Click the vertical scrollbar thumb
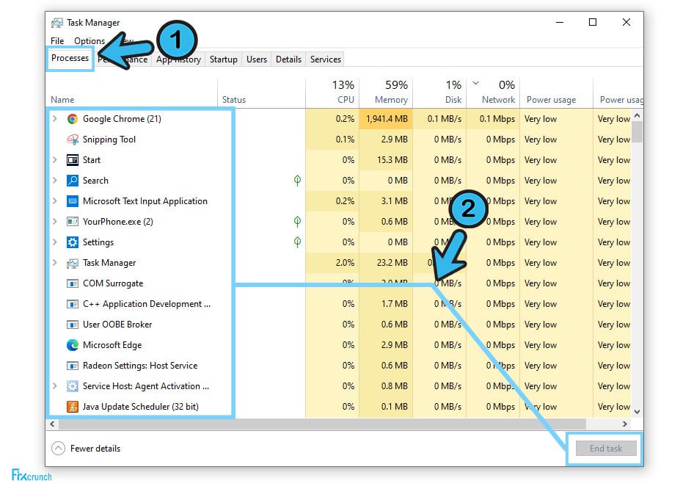Image resolution: width=691 pixels, height=489 pixels. (x=637, y=132)
